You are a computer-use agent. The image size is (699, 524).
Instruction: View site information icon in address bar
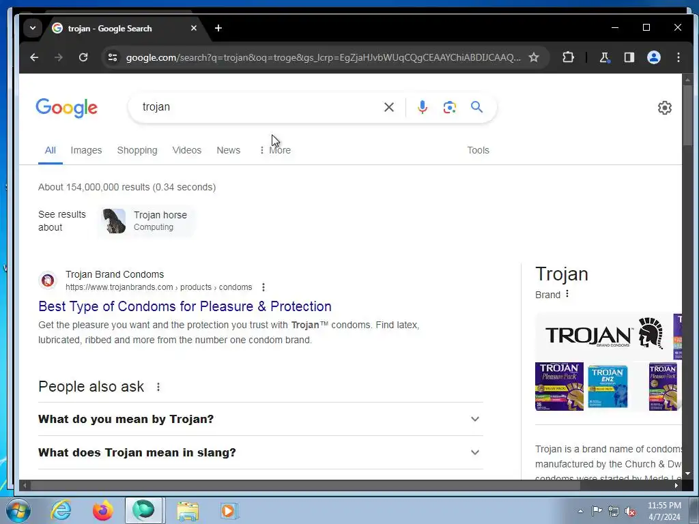(x=113, y=57)
